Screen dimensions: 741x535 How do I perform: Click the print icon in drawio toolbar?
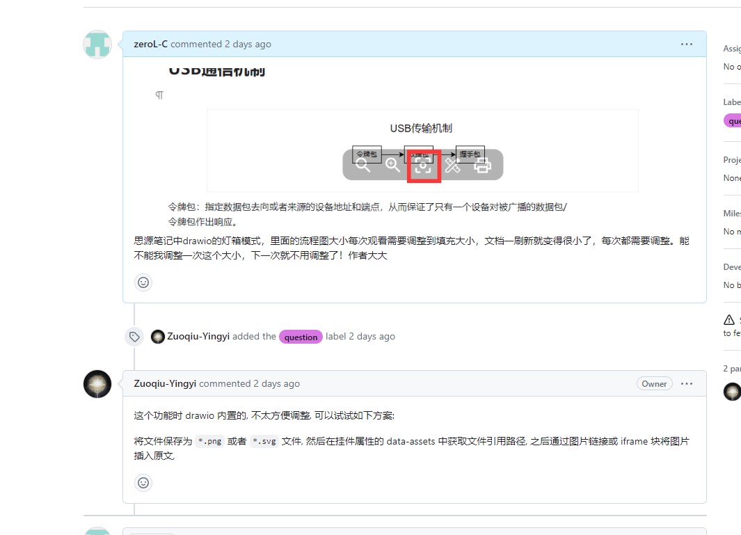coord(483,165)
